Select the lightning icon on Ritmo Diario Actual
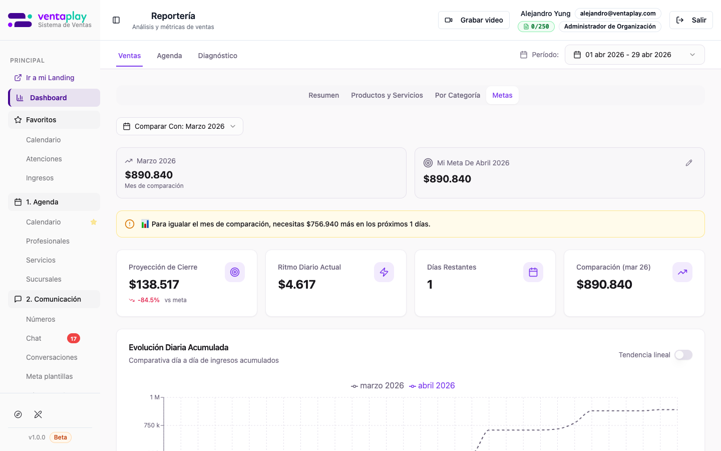Viewport: 721px width, 451px height. (x=384, y=272)
